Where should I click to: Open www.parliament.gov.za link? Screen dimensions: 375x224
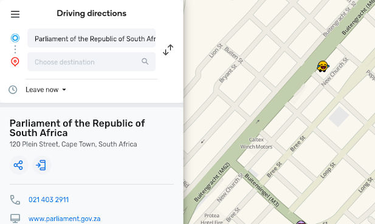tap(64, 219)
